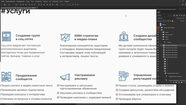
Task: Filter layers by shape layers icon
Action: pyautogui.click(x=182, y=15)
